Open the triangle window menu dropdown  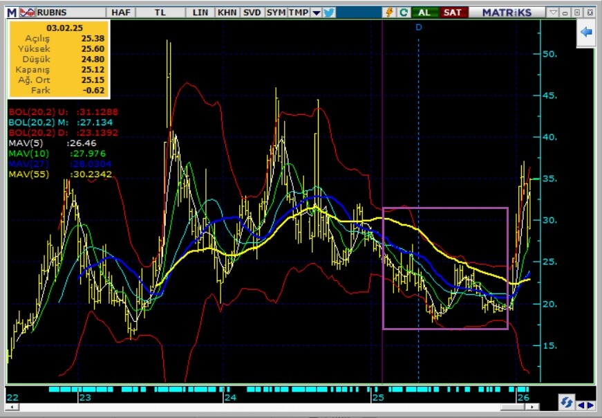pyautogui.click(x=554, y=12)
